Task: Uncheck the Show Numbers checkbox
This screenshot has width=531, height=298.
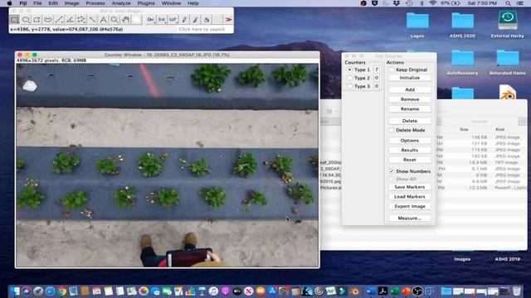Action: tap(392, 171)
